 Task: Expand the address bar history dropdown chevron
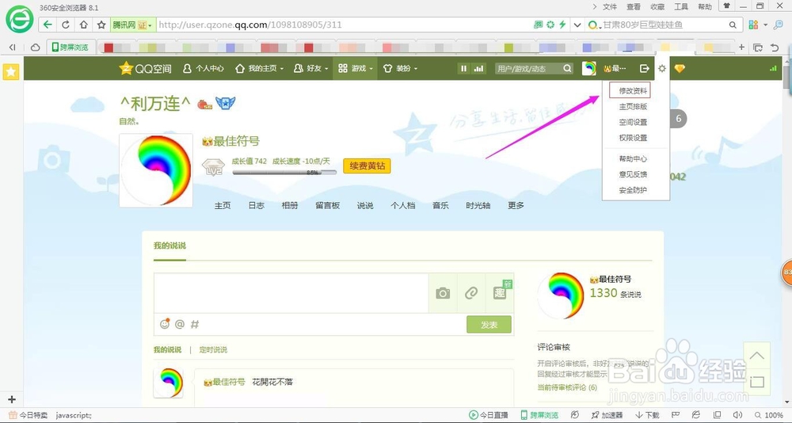click(x=577, y=25)
